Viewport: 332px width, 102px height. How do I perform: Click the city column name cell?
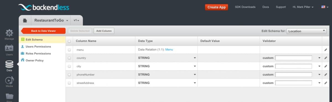coord(79,66)
